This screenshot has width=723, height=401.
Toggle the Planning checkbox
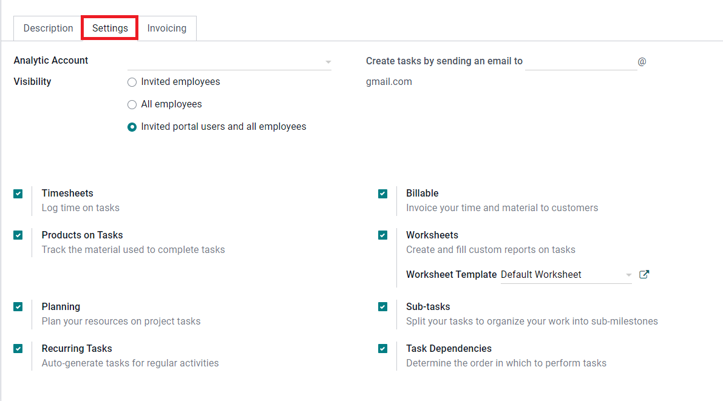click(18, 306)
